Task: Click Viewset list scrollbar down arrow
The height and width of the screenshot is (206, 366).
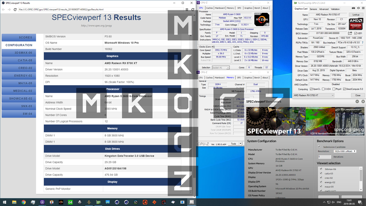Action: point(361,189)
